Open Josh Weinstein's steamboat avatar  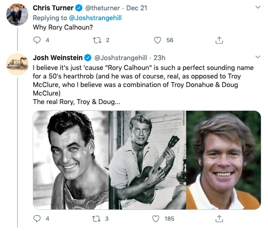click(x=17, y=64)
